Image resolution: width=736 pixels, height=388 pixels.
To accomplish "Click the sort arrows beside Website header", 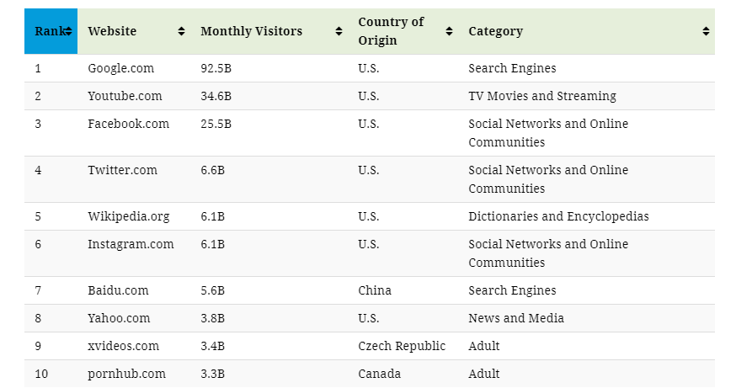I will pyautogui.click(x=181, y=32).
